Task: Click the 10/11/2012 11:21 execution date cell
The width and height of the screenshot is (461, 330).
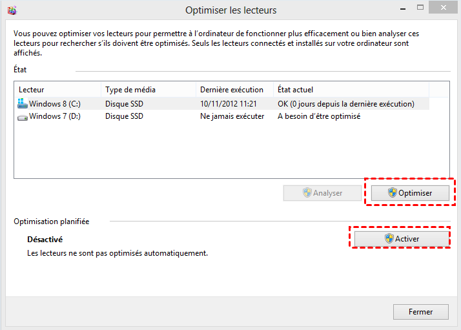Action: tap(229, 104)
